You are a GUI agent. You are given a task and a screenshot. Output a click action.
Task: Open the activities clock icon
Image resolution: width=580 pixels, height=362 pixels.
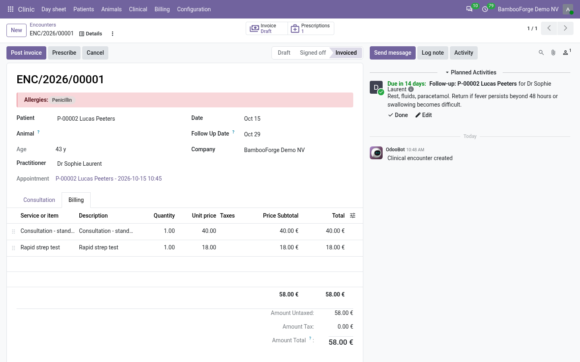(485, 9)
